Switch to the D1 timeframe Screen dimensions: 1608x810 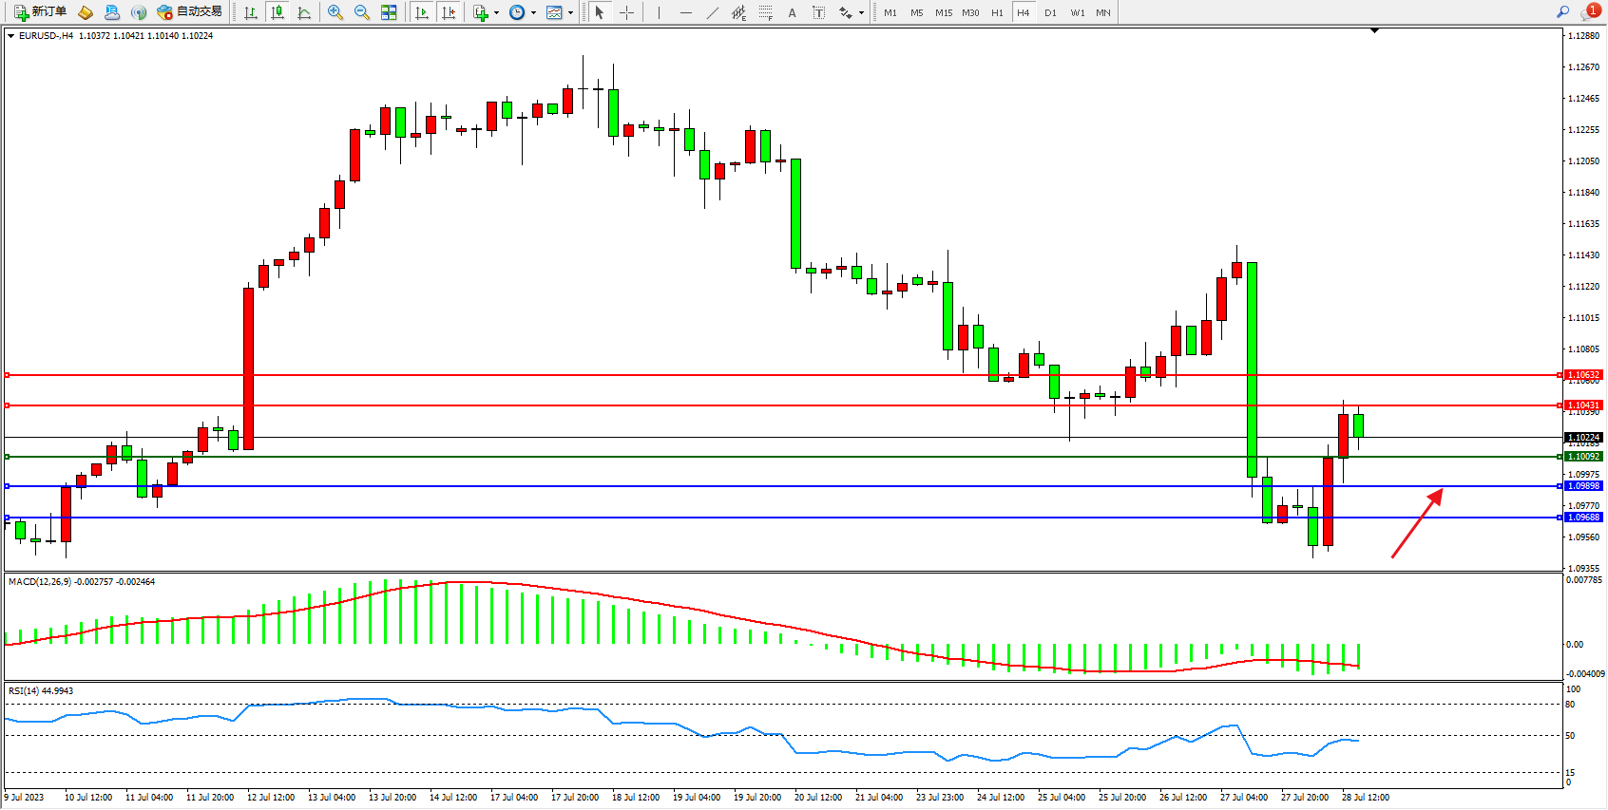point(1050,12)
